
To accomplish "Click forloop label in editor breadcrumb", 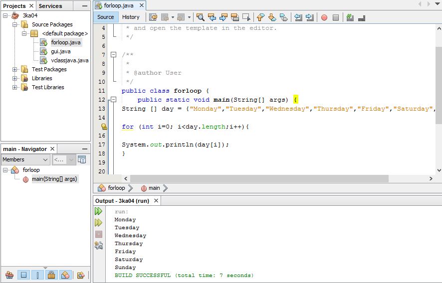I will (x=116, y=188).
